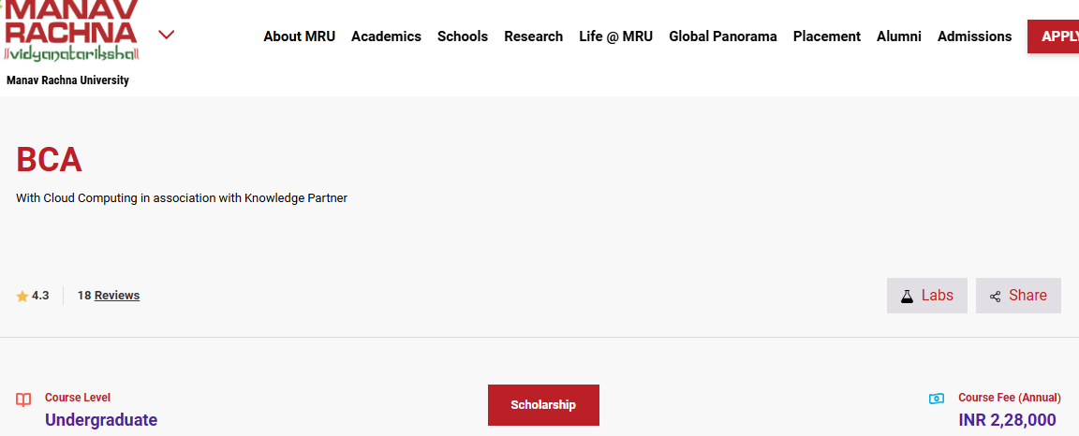Click the yellow star rating icon
This screenshot has height=436, width=1079.
click(22, 297)
